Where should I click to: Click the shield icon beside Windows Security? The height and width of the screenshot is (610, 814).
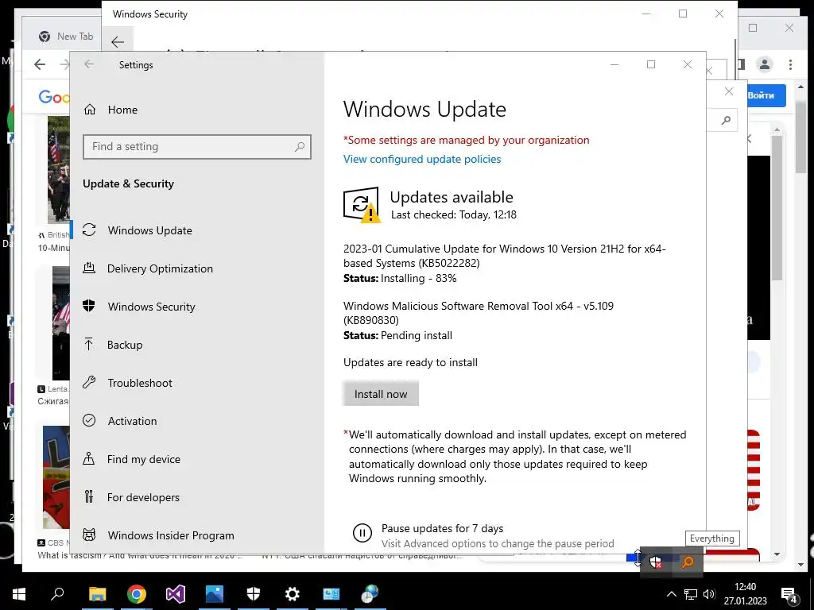tap(89, 306)
